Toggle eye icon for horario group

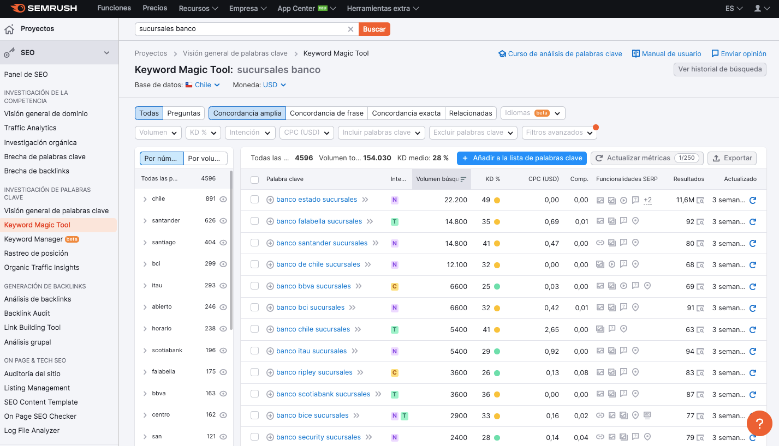point(223,329)
